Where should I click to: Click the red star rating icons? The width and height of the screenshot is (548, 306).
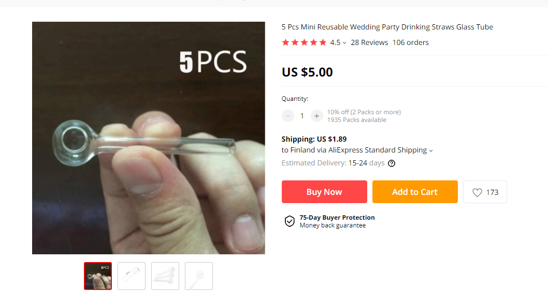pyautogui.click(x=304, y=42)
